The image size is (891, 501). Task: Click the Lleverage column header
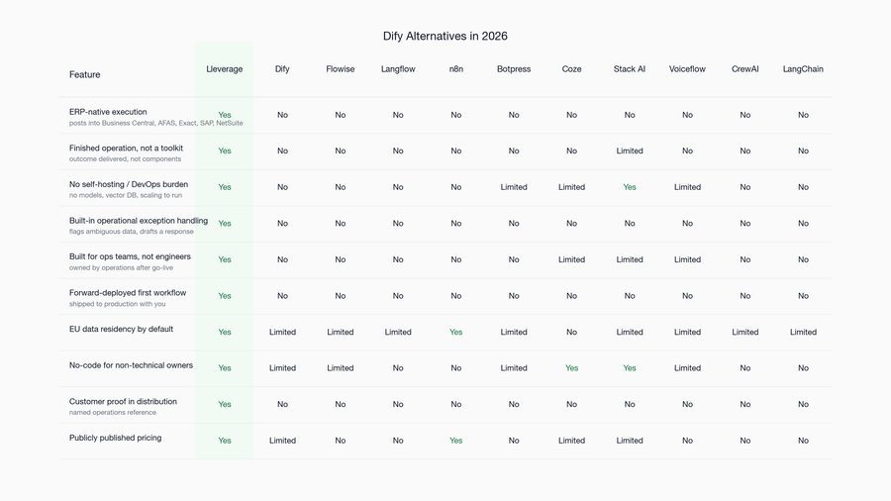click(x=225, y=68)
